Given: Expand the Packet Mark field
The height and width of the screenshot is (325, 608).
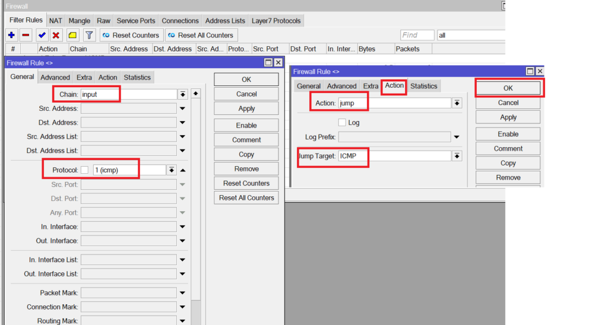Looking at the screenshot, I should pyautogui.click(x=182, y=293).
